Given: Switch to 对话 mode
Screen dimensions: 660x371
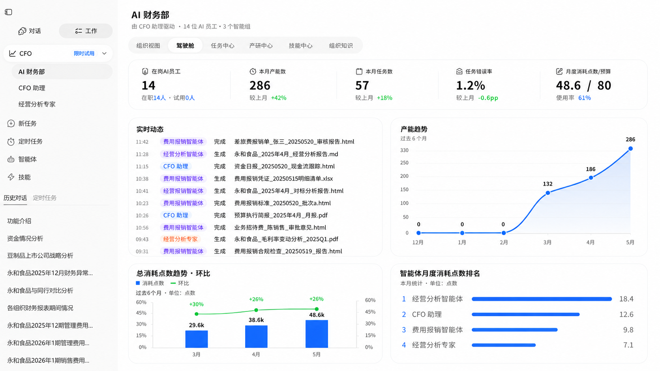Looking at the screenshot, I should click(30, 31).
